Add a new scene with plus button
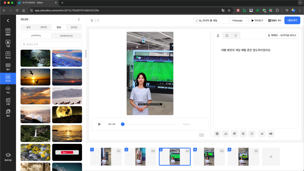Screen dimensions: 304x171 pos(271,157)
